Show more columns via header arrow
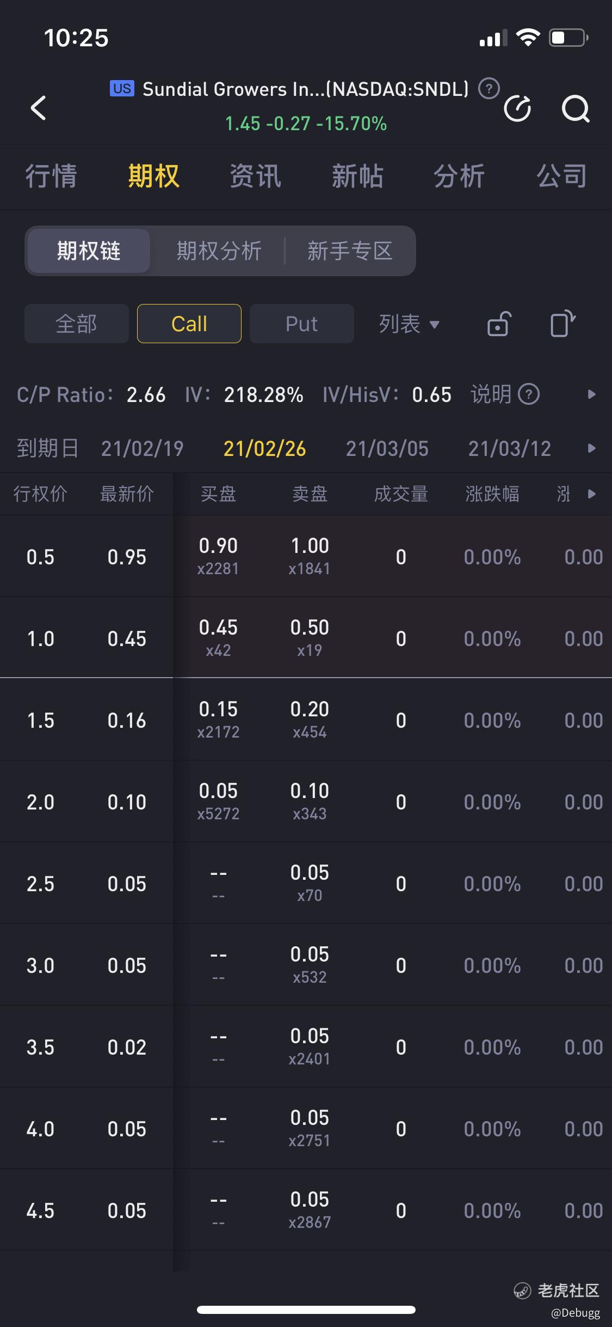 [x=592, y=494]
